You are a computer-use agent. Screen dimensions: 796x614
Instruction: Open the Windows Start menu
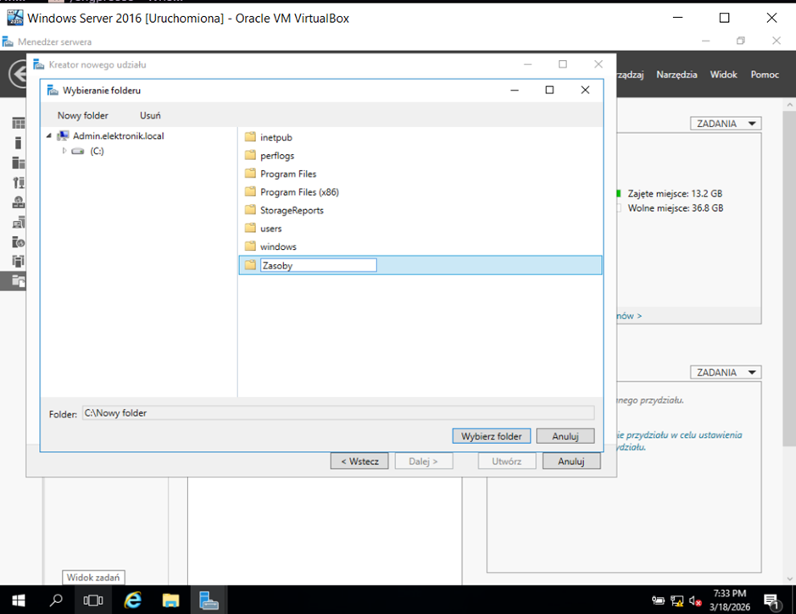click(x=18, y=600)
